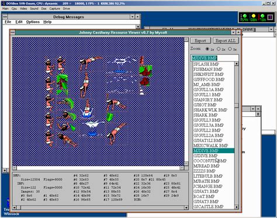Screen dimensions: 277x218
Task: Click sprite preview scroll up arrow
Action: pos(186,40)
